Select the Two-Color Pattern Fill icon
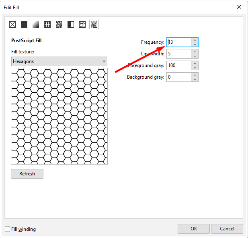The height and width of the screenshot is (238, 248). coord(71,24)
